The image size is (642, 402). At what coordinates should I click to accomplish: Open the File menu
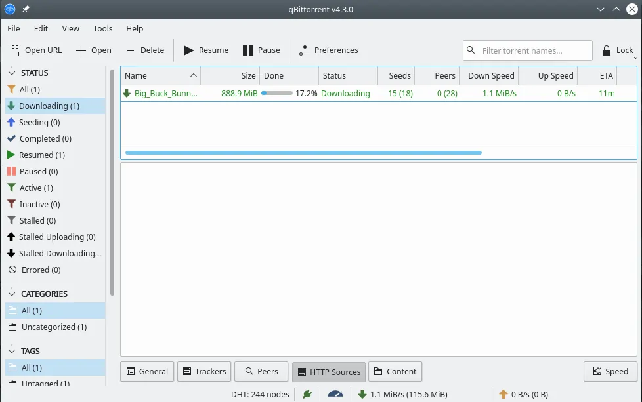[14, 29]
